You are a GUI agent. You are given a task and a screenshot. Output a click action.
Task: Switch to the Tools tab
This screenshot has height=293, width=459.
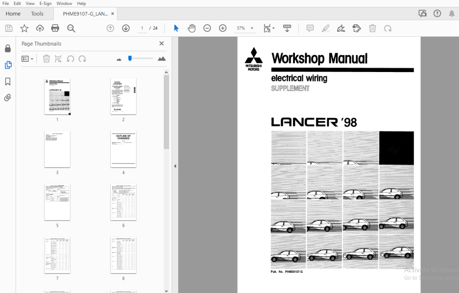coord(37,14)
